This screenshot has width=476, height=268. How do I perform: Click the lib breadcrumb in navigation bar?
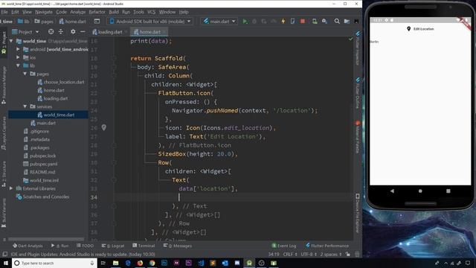pyautogui.click(x=23, y=22)
